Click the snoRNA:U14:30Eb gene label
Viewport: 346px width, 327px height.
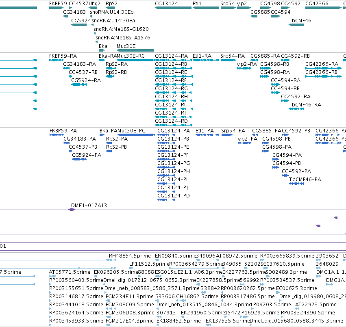point(112,12)
